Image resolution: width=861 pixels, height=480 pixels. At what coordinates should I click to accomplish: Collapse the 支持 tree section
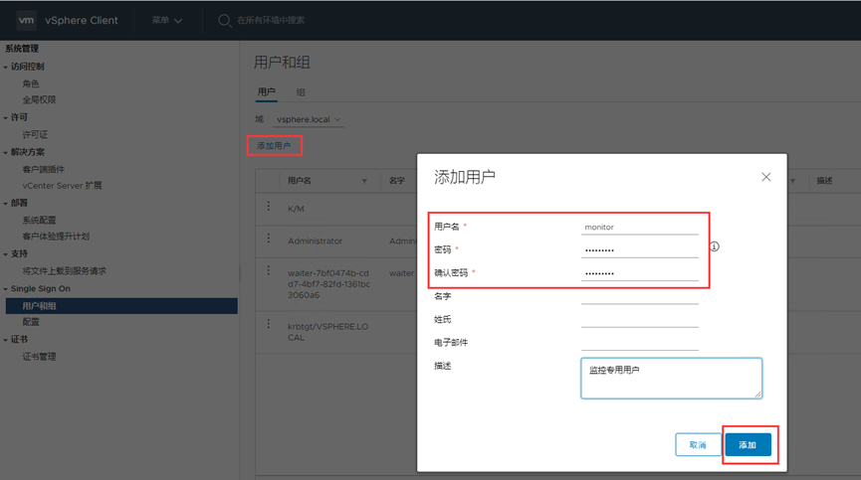(x=6, y=254)
